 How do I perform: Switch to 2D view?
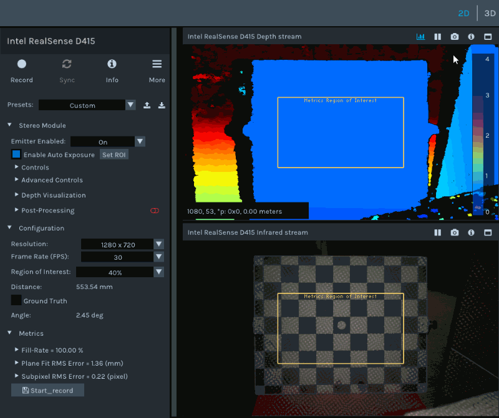[463, 13]
